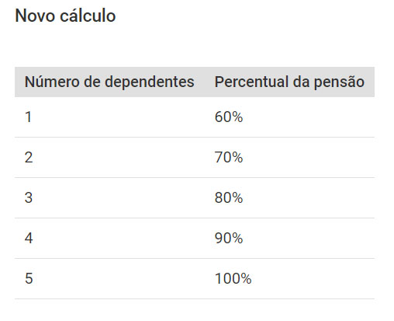Click the 70% pension cell
This screenshot has height=321, width=394.
pos(229,157)
